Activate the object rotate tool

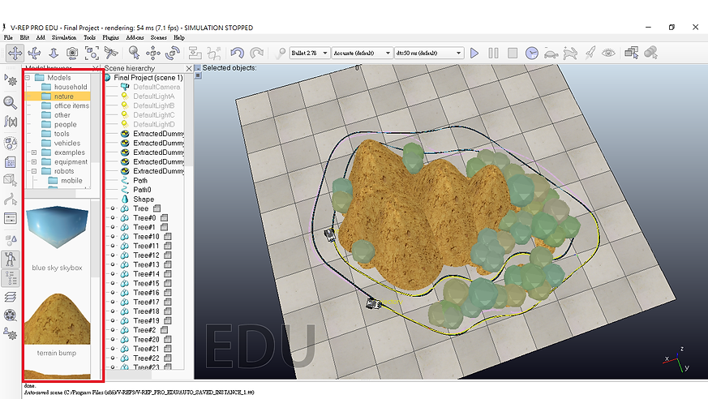point(173,54)
